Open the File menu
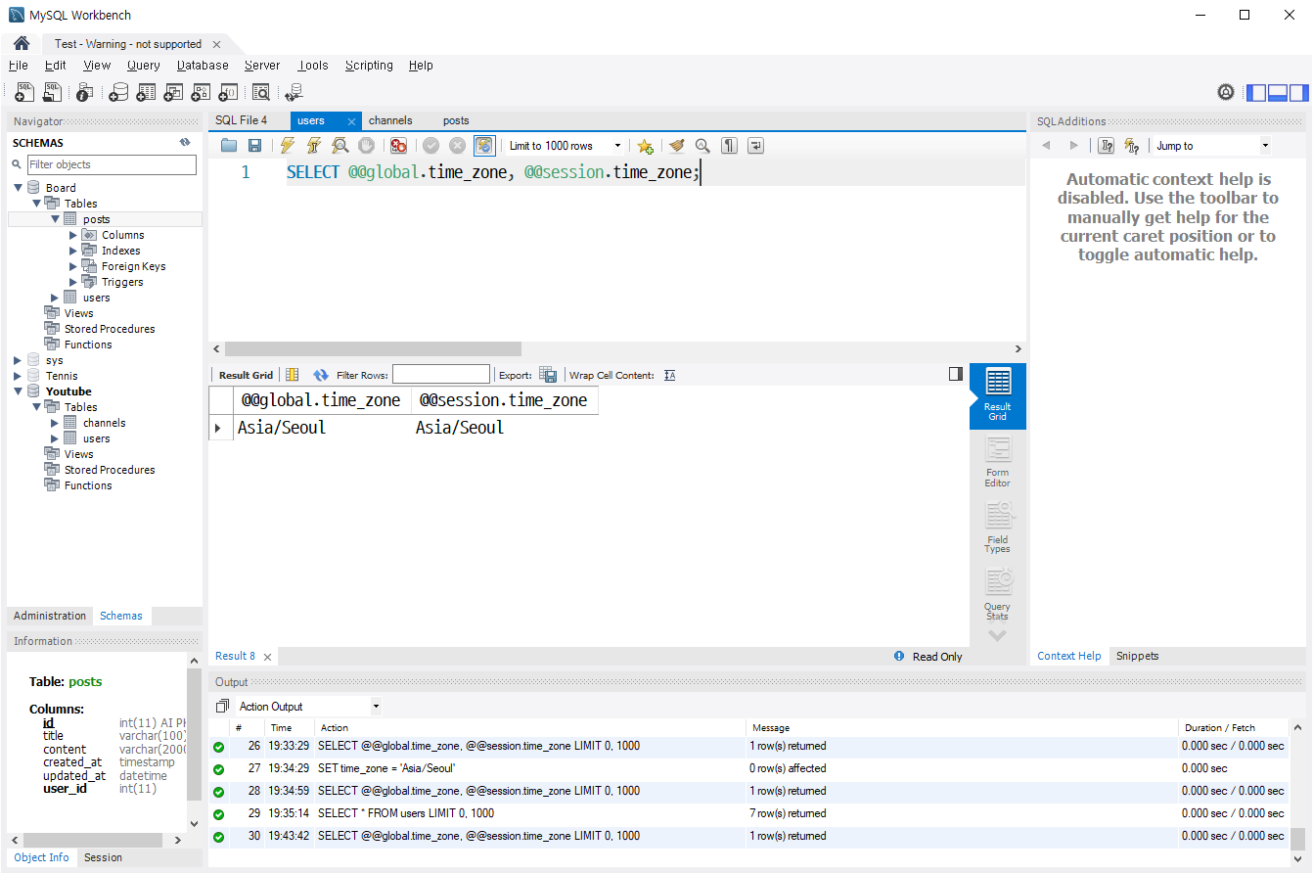Image resolution: width=1313 pixels, height=874 pixels. [x=18, y=66]
